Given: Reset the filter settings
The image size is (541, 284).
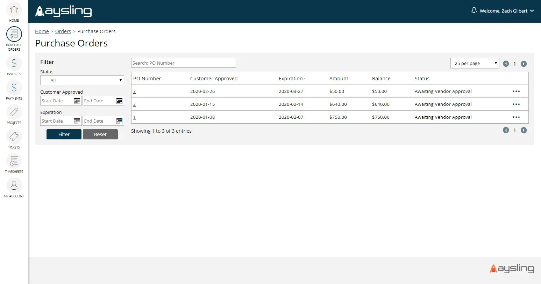Looking at the screenshot, I should point(100,134).
